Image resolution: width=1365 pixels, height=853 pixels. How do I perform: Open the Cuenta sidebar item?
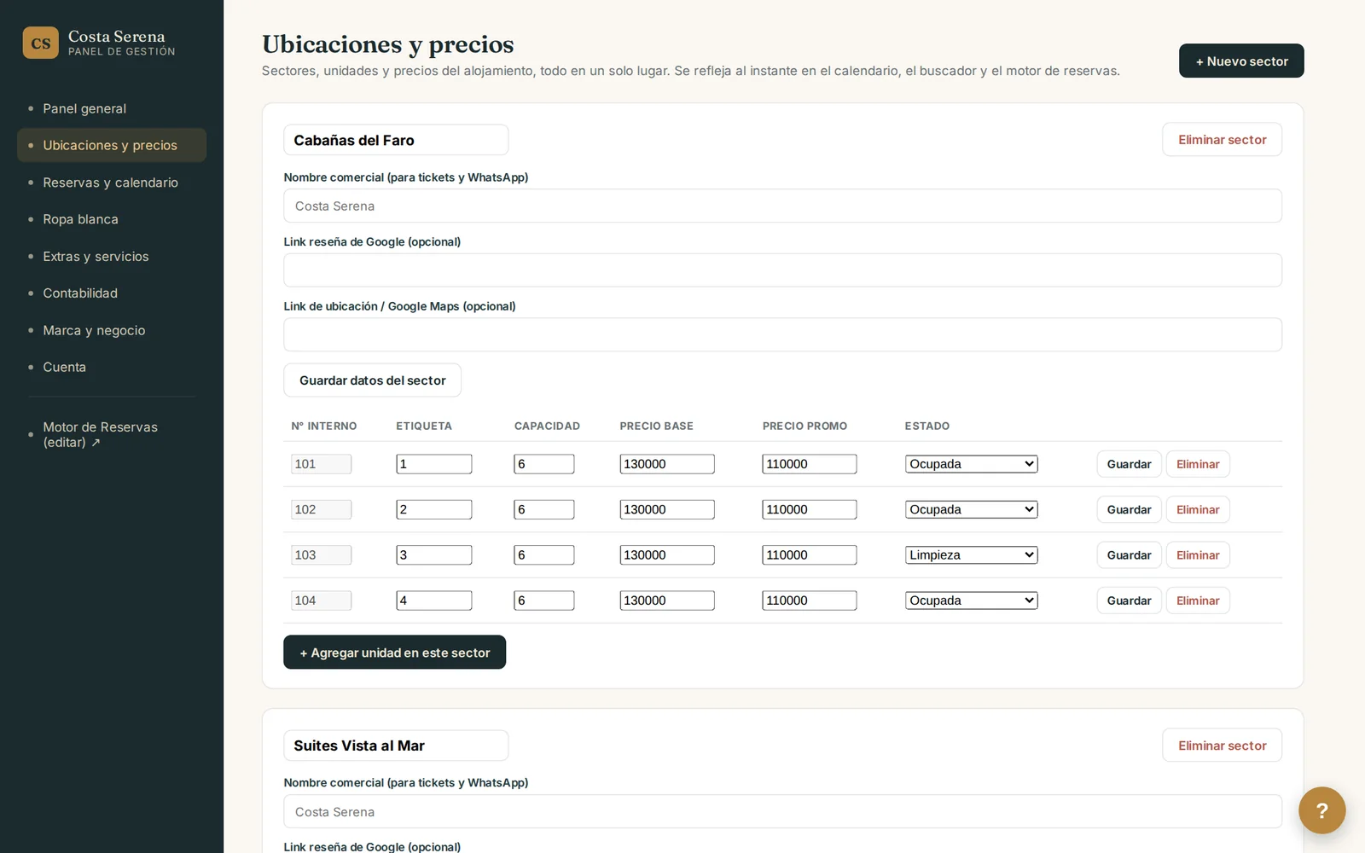pos(112,367)
